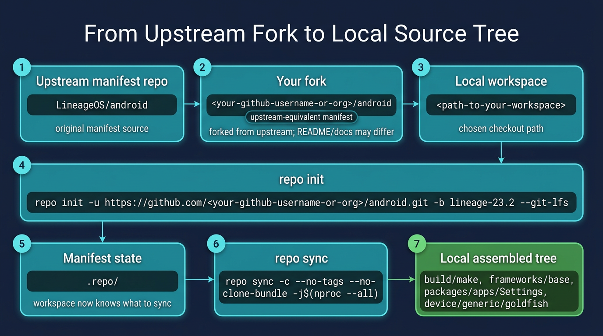This screenshot has width=603, height=336.
Task: Select the .repo/ code box
Action: click(x=102, y=281)
